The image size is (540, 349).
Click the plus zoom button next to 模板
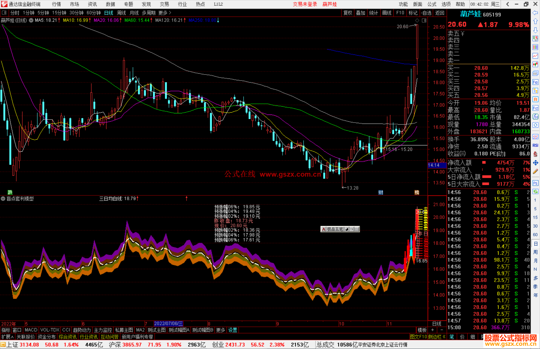click(433, 330)
